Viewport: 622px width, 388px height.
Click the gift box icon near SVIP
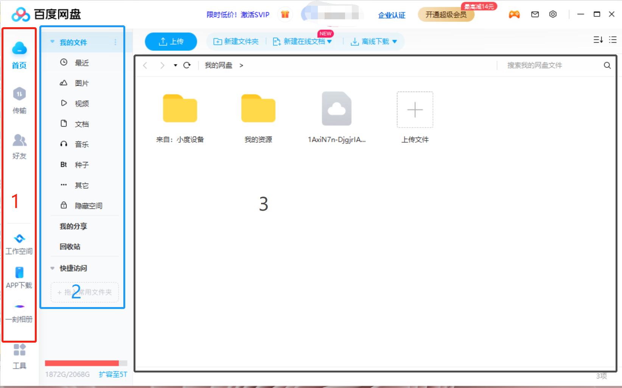[x=285, y=14]
